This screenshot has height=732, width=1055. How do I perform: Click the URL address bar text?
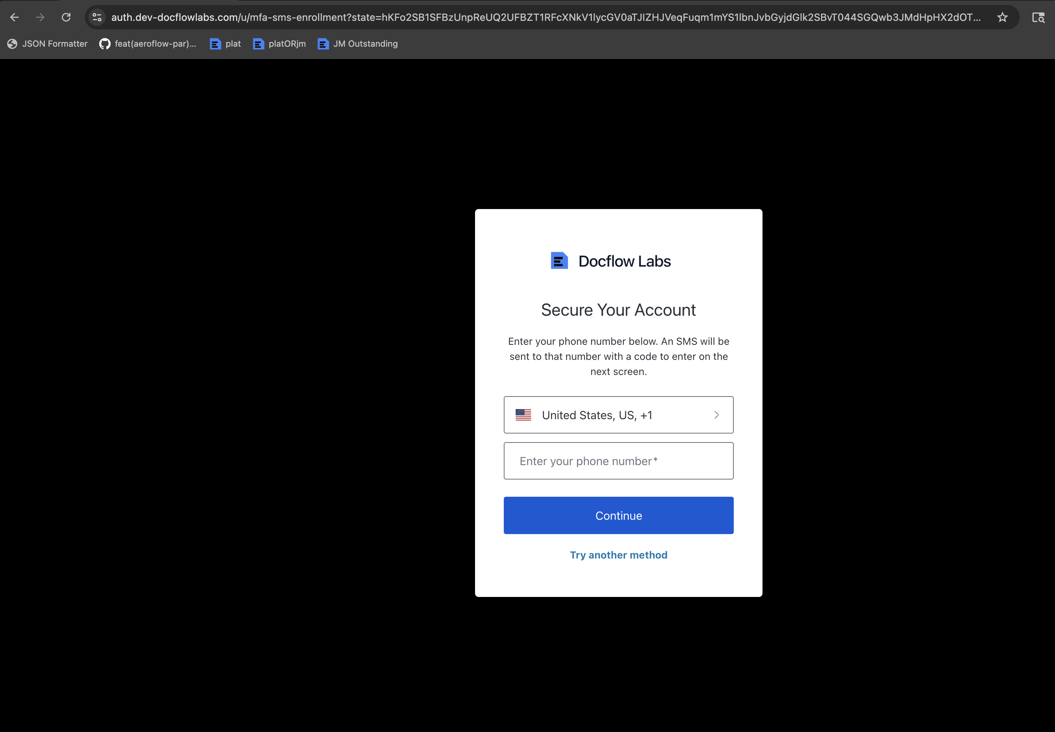[545, 18]
